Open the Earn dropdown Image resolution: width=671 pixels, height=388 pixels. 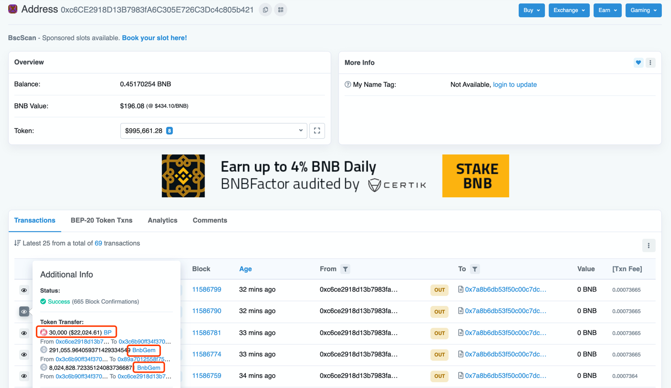608,10
